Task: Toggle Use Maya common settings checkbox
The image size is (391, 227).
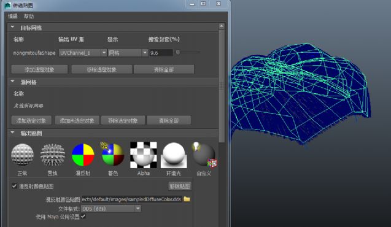Action: point(83,217)
